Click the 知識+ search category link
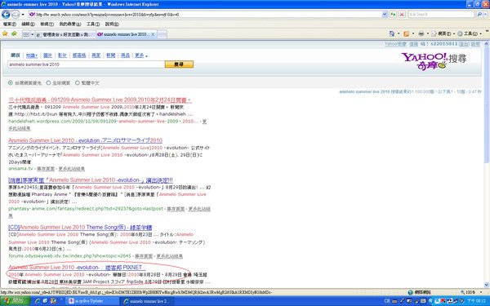This screenshot has height=306, width=490. (x=32, y=55)
